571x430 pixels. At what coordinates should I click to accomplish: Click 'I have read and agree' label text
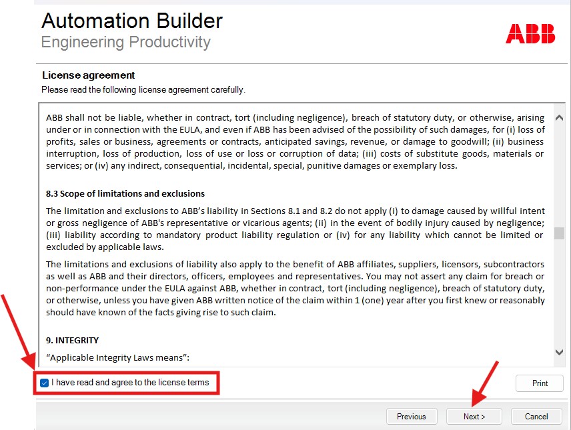pyautogui.click(x=130, y=383)
